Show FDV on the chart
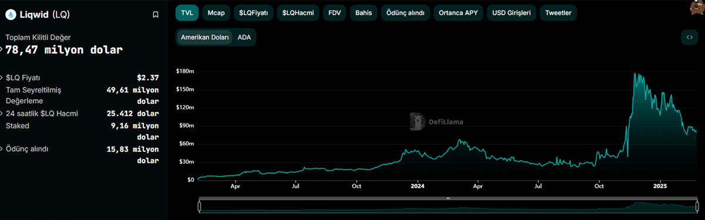The width and height of the screenshot is (705, 220). click(334, 12)
